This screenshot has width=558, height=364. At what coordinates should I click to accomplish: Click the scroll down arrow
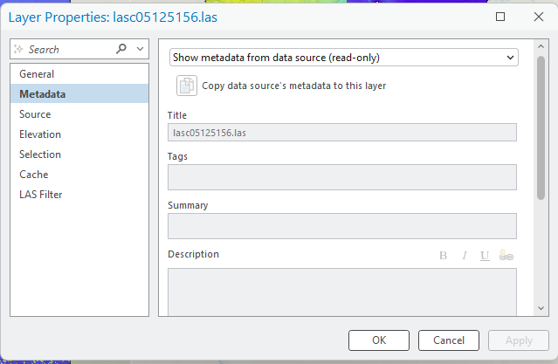pyautogui.click(x=541, y=308)
